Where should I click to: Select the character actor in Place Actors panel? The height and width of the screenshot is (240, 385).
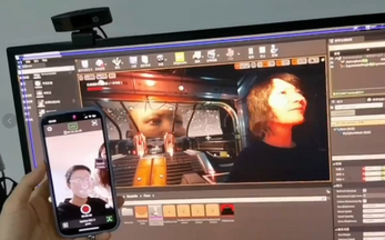pyautogui.click(x=41, y=103)
